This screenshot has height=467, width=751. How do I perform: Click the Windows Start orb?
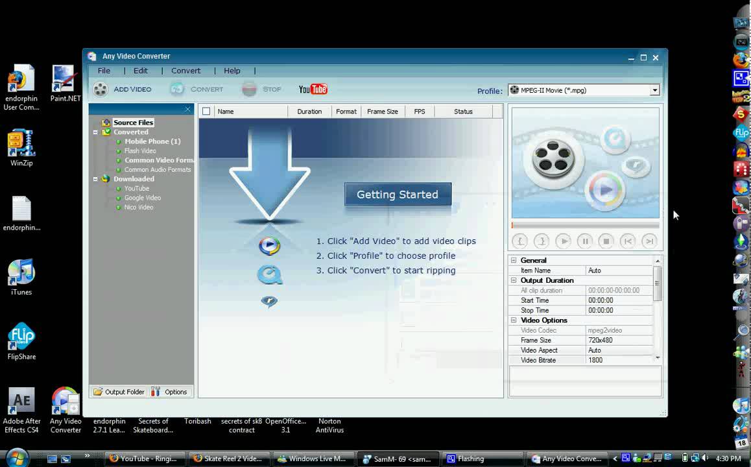pyautogui.click(x=18, y=457)
